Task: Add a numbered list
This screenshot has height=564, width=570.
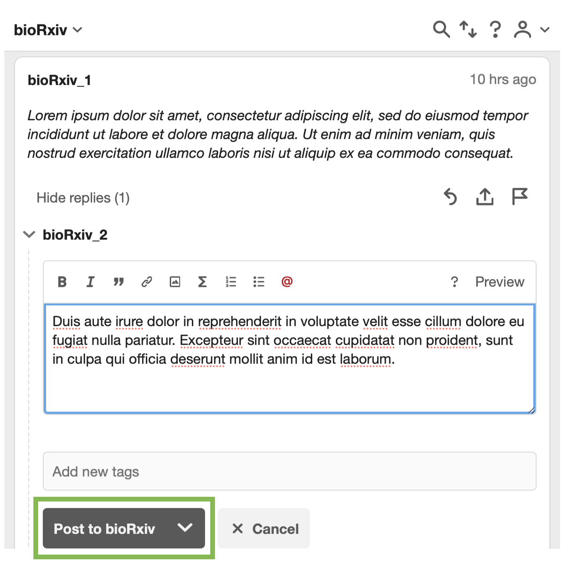Action: pos(230,282)
